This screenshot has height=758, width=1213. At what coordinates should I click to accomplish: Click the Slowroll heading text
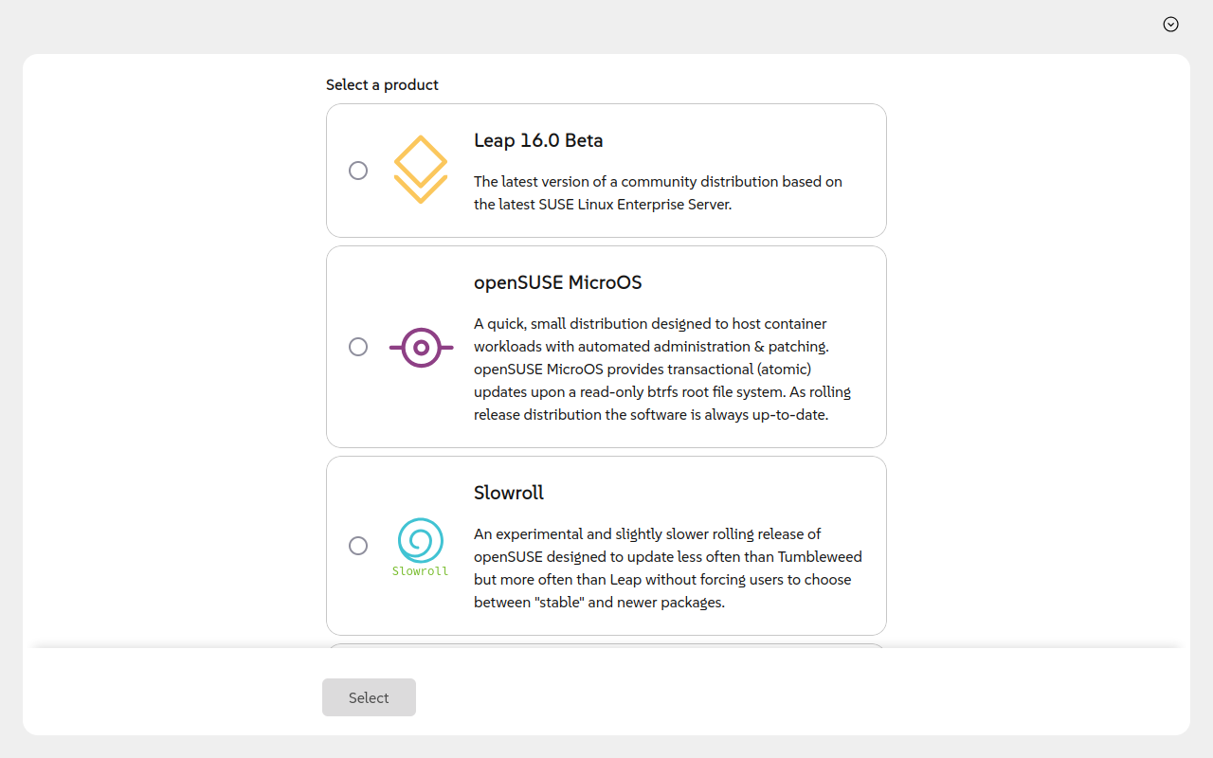coord(509,493)
